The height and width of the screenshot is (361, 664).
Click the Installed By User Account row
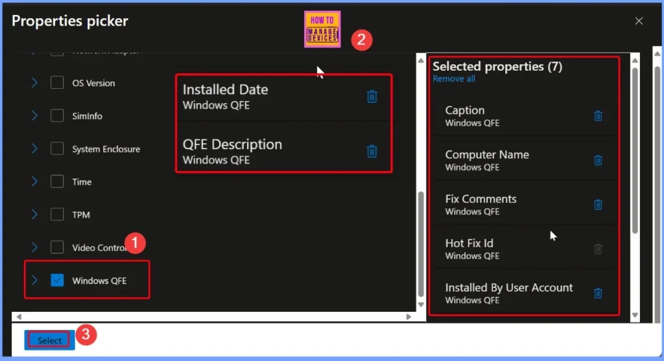(x=524, y=293)
